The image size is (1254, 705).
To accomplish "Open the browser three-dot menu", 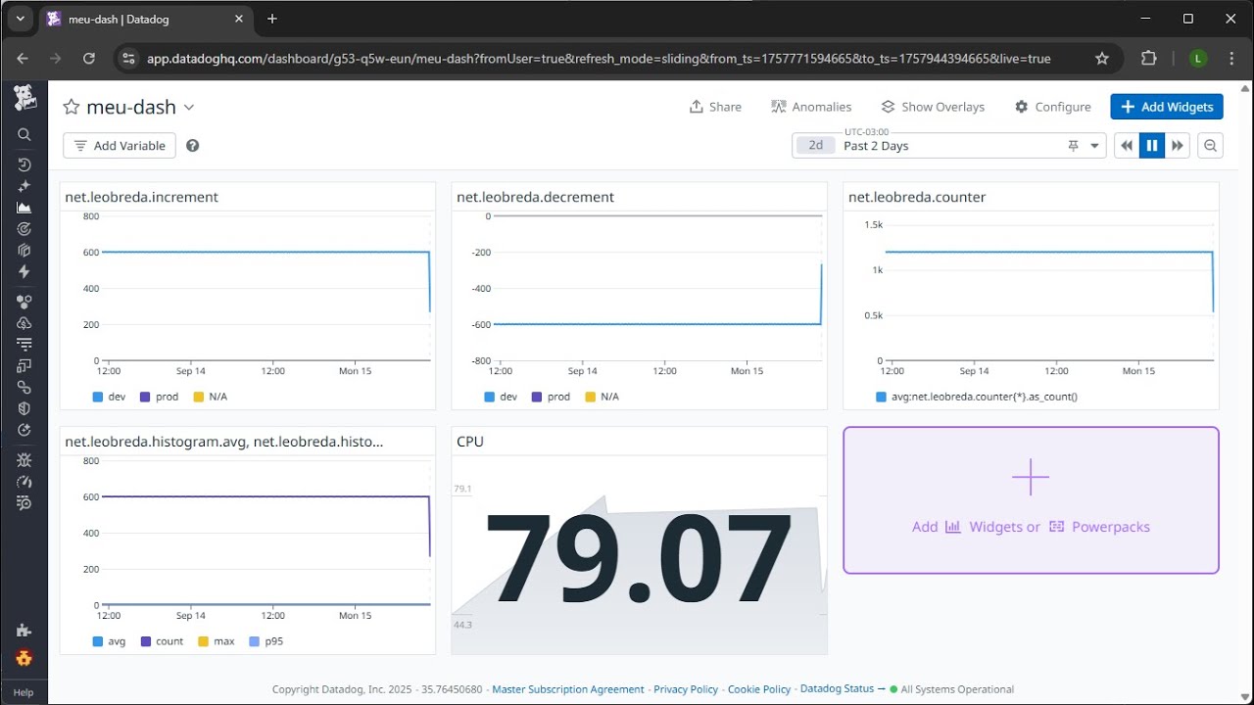I will (1231, 59).
